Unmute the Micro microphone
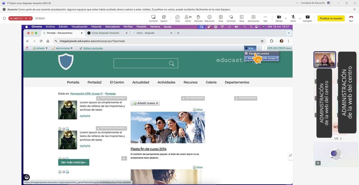 (293, 18)
